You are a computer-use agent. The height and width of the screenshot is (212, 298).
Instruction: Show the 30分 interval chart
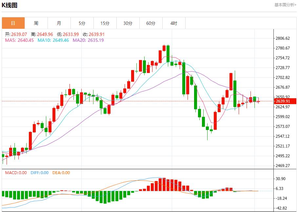pos(128,23)
